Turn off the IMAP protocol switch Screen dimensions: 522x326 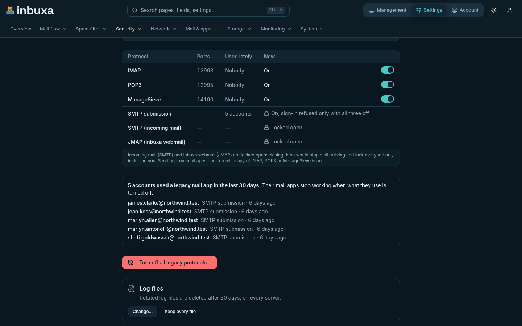(388, 70)
